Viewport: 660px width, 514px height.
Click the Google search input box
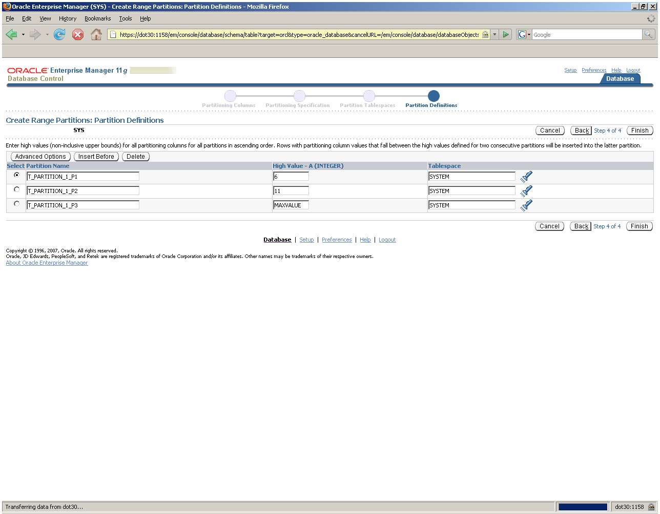tap(587, 35)
